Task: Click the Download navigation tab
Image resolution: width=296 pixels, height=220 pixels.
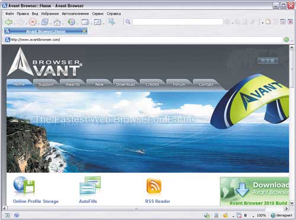Action: (x=126, y=85)
